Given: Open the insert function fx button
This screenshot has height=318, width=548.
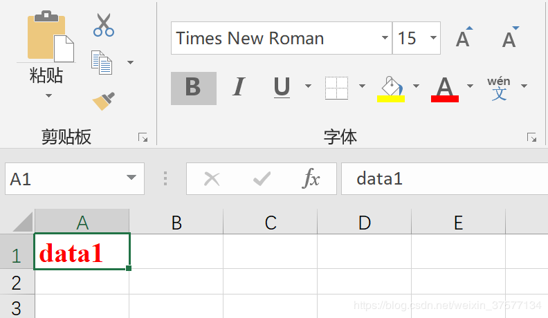Looking at the screenshot, I should (x=311, y=179).
